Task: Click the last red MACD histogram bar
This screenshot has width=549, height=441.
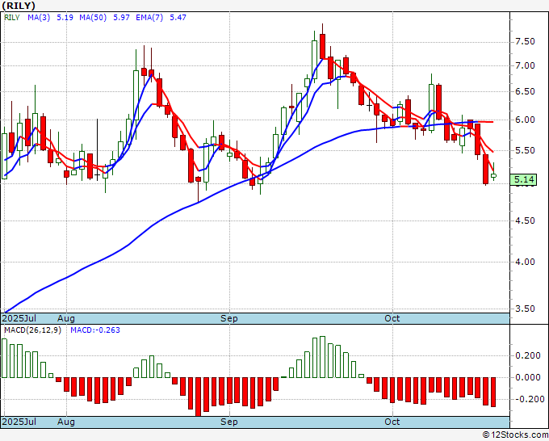Action: coord(493,392)
